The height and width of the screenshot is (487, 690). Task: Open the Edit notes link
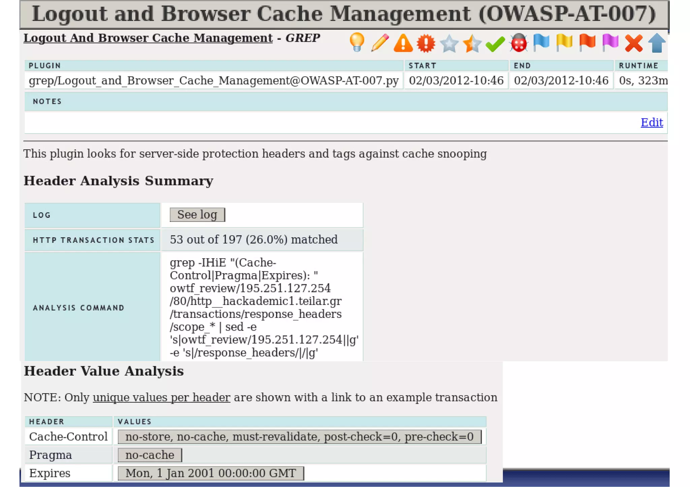click(x=652, y=122)
